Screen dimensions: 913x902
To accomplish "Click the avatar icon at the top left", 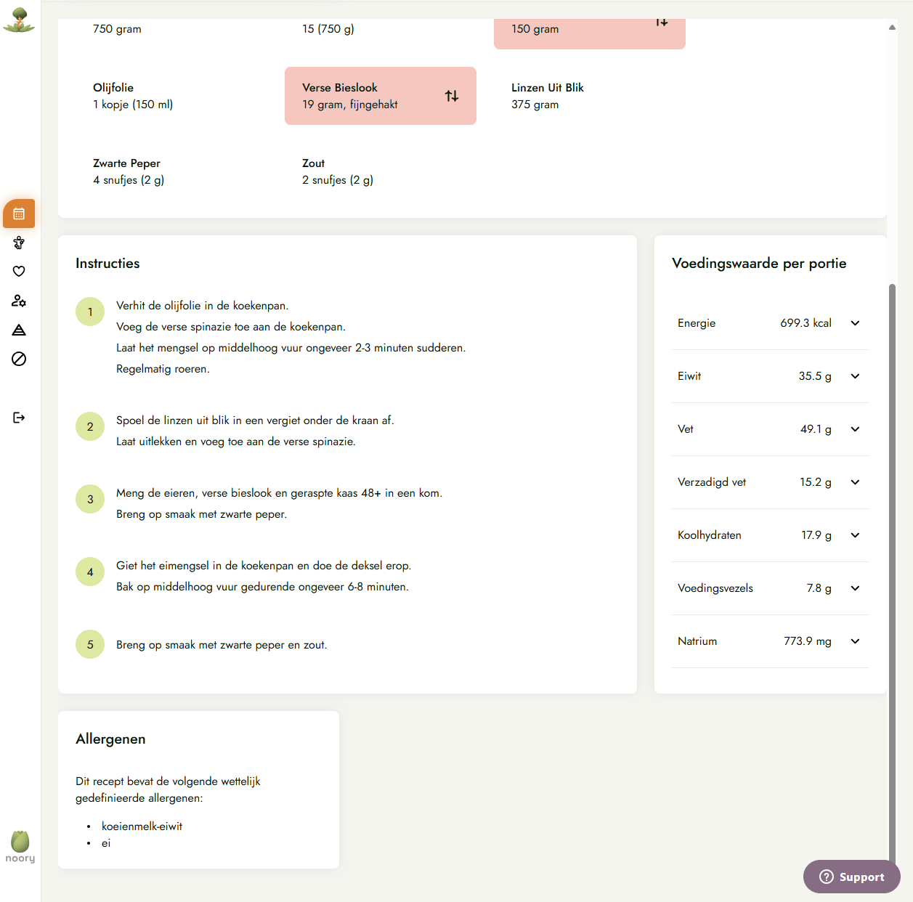I will (x=19, y=20).
